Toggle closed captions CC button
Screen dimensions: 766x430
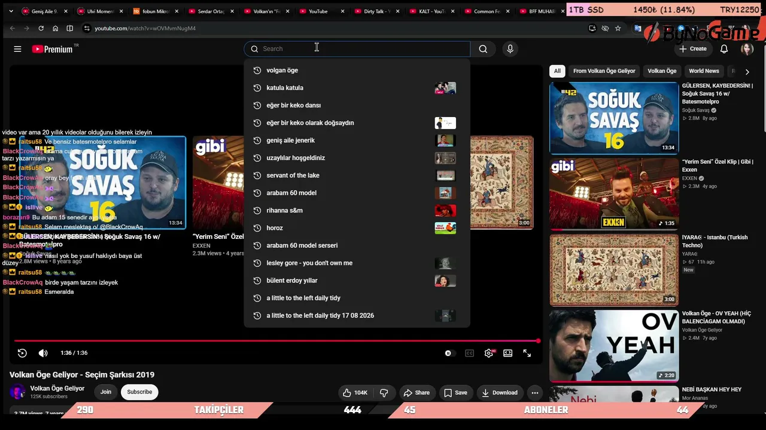(470, 353)
